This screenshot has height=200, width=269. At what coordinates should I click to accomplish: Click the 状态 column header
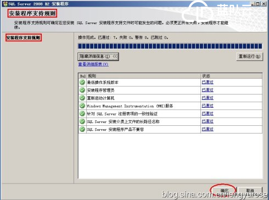[x=231, y=76]
